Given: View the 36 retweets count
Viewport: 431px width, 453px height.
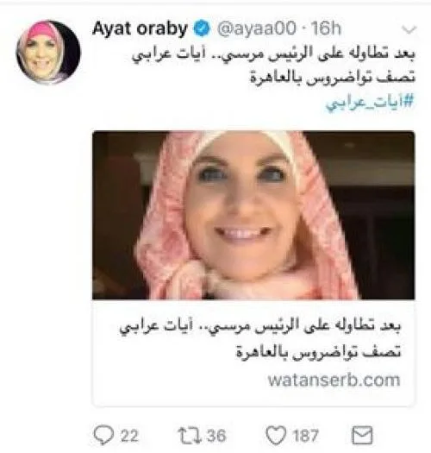Looking at the screenshot, I should tap(216, 436).
